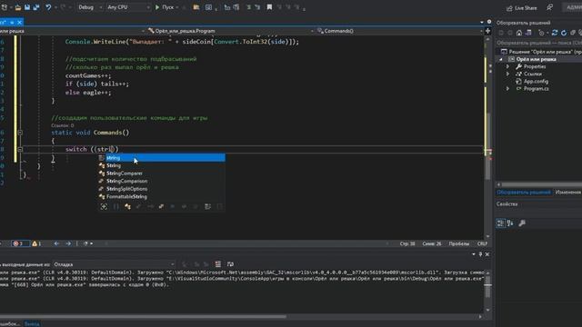Screen dimensions: 582x327
Task: Open file using the yellow folder icon
Action: click(18, 7)
